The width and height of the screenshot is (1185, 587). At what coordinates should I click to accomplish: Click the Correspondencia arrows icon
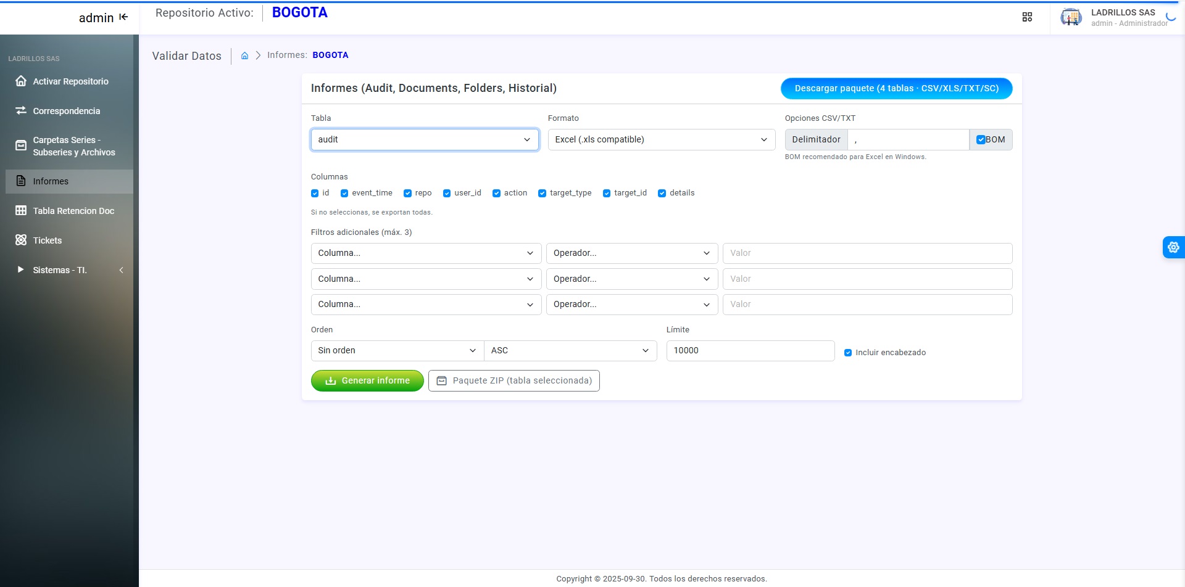[x=21, y=111]
